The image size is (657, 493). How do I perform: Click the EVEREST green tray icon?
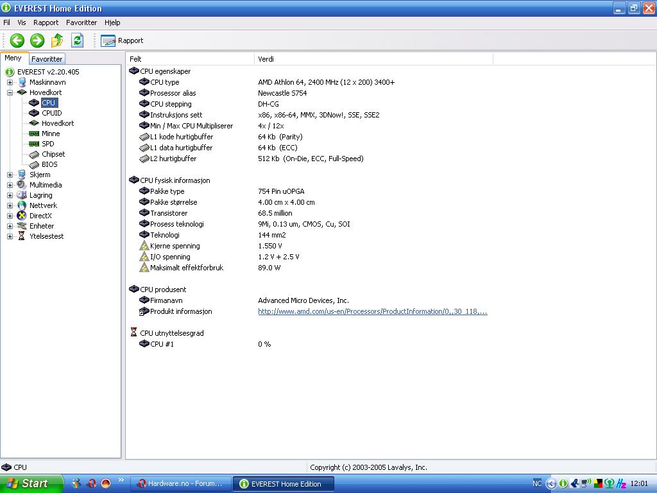(563, 484)
